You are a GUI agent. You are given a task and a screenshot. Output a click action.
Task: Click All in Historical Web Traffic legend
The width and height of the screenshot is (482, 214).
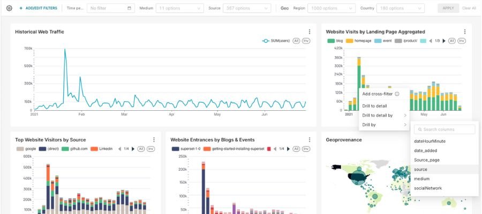click(296, 41)
